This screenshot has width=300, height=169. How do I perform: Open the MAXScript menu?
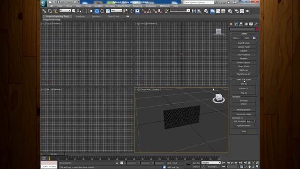click(165, 6)
